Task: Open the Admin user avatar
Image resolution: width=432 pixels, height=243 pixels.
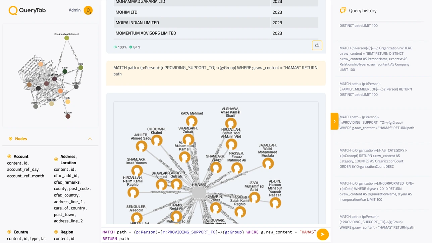Action: pyautogui.click(x=88, y=10)
